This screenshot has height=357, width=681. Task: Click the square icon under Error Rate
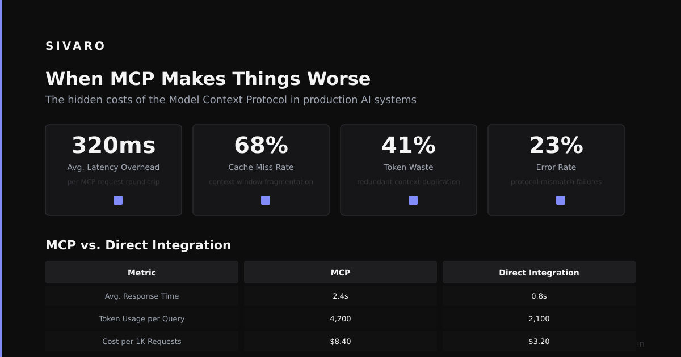[x=561, y=200]
